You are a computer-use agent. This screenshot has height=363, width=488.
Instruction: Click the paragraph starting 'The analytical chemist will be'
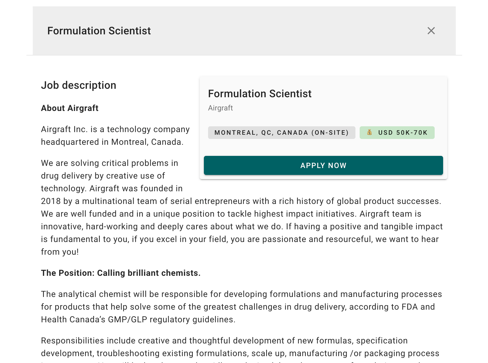[x=241, y=307]
